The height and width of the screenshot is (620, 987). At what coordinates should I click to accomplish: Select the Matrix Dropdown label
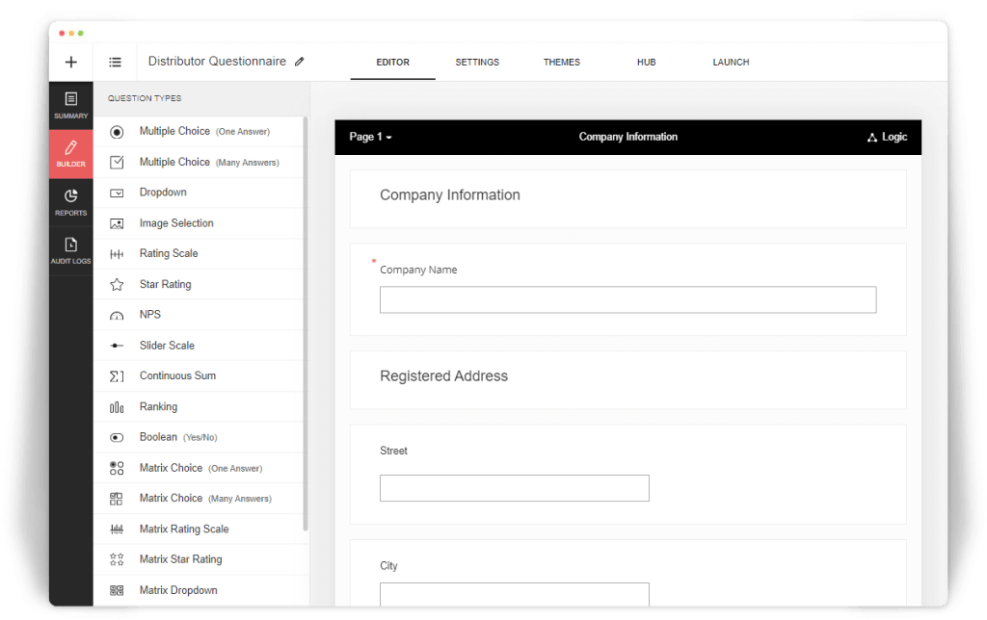[178, 590]
